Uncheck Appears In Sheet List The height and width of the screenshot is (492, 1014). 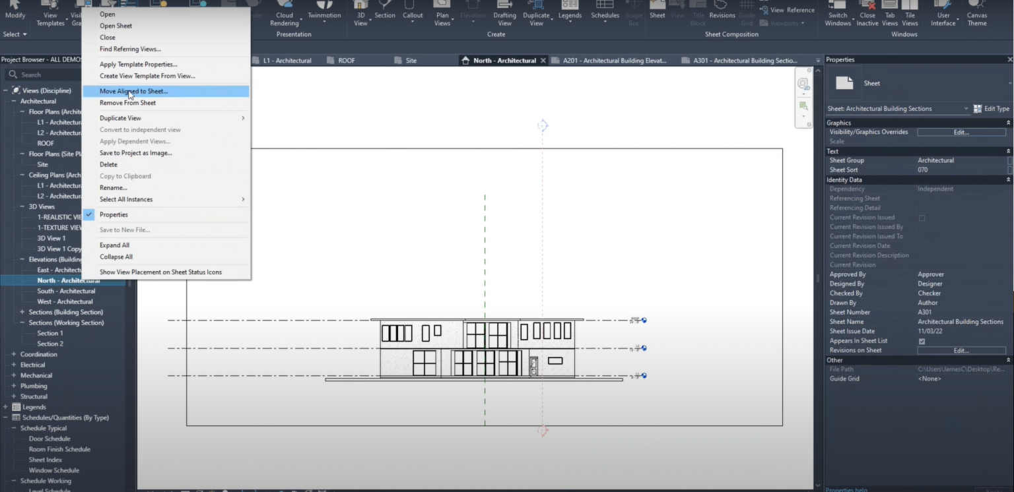922,341
